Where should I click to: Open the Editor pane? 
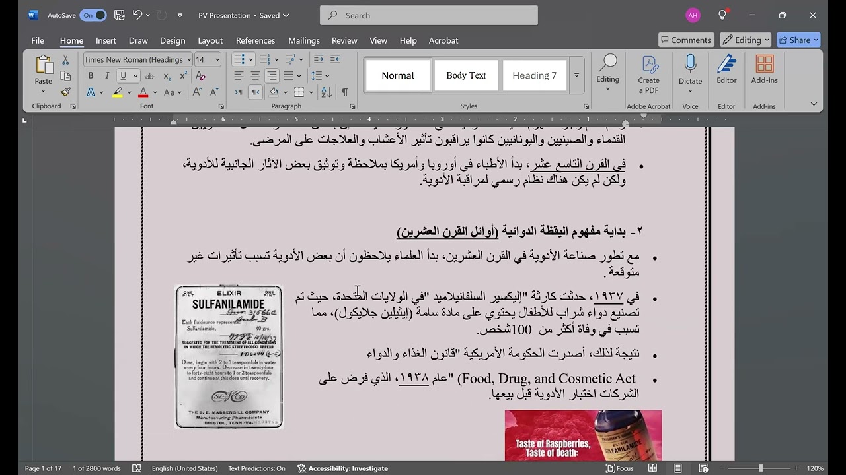pyautogui.click(x=726, y=71)
